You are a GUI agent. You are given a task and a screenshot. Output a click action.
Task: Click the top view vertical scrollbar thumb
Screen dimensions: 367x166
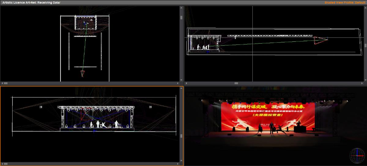[x=181, y=18]
